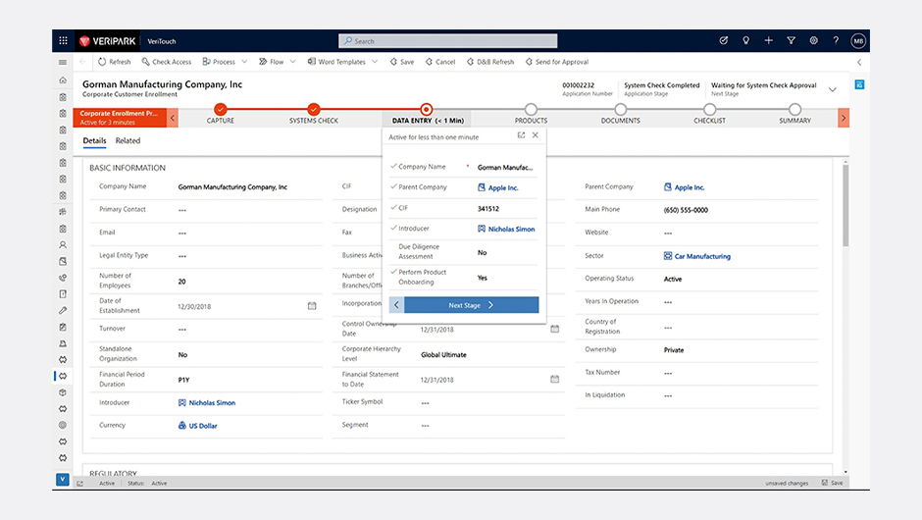Viewport: 922px width, 520px height.
Task: Click the CIF value in flyout
Action: [x=488, y=208]
